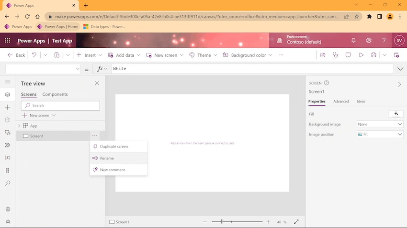Click the Undo icon in the toolbar
This screenshot has height=228, width=407.
(x=34, y=55)
